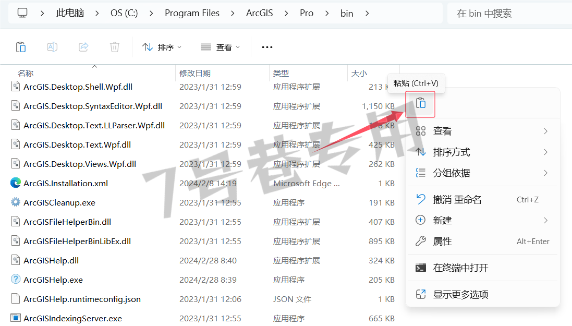572x326 pixels.
Task: Select file ArcGISHelp.dll
Action: coord(51,260)
